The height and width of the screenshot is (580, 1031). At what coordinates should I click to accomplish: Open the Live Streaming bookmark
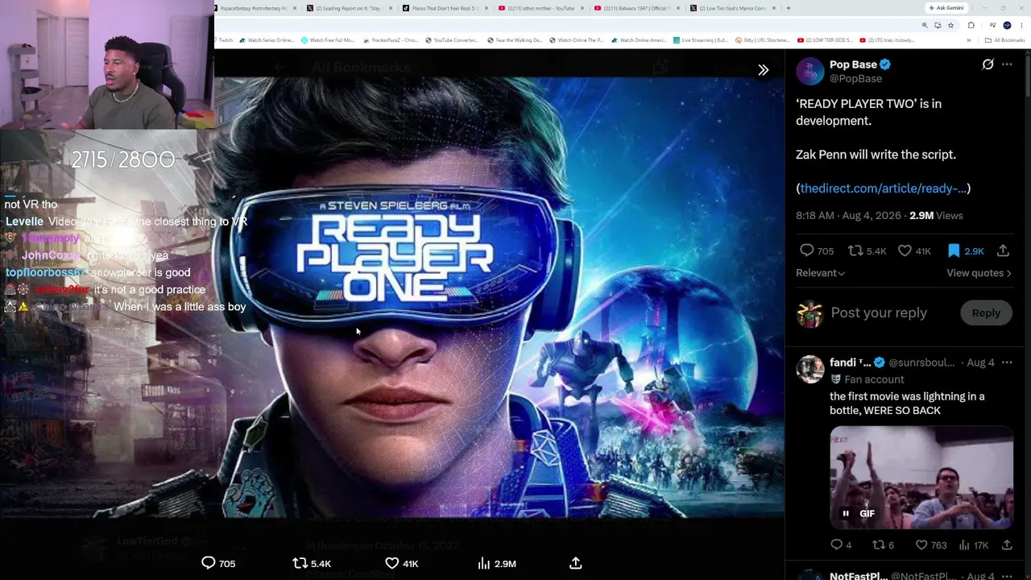[x=701, y=40]
